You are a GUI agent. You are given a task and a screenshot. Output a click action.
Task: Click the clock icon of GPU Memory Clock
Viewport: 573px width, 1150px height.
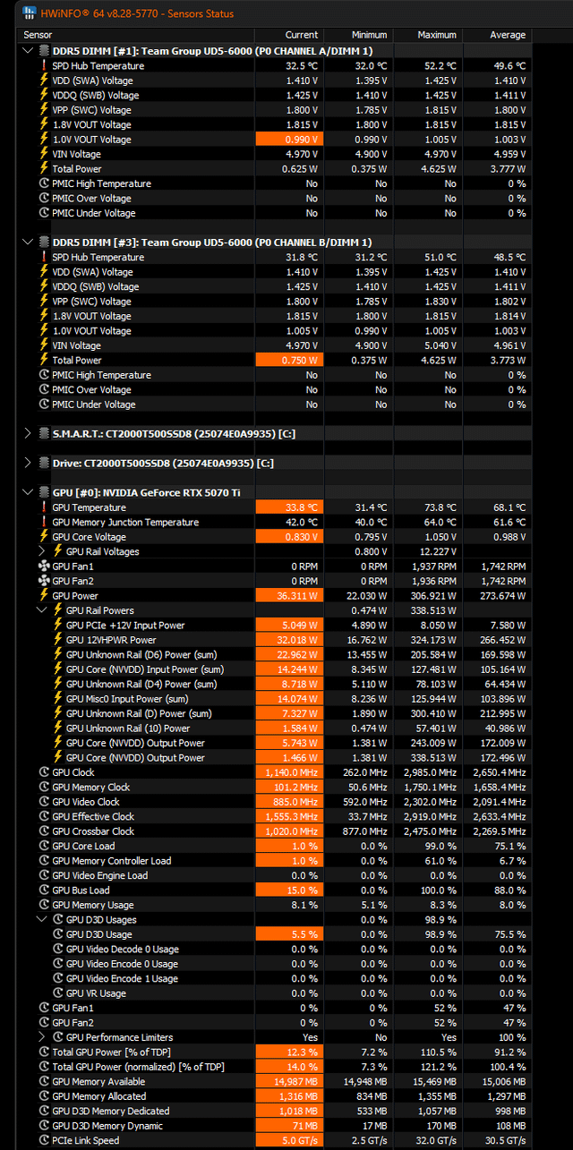point(45,788)
